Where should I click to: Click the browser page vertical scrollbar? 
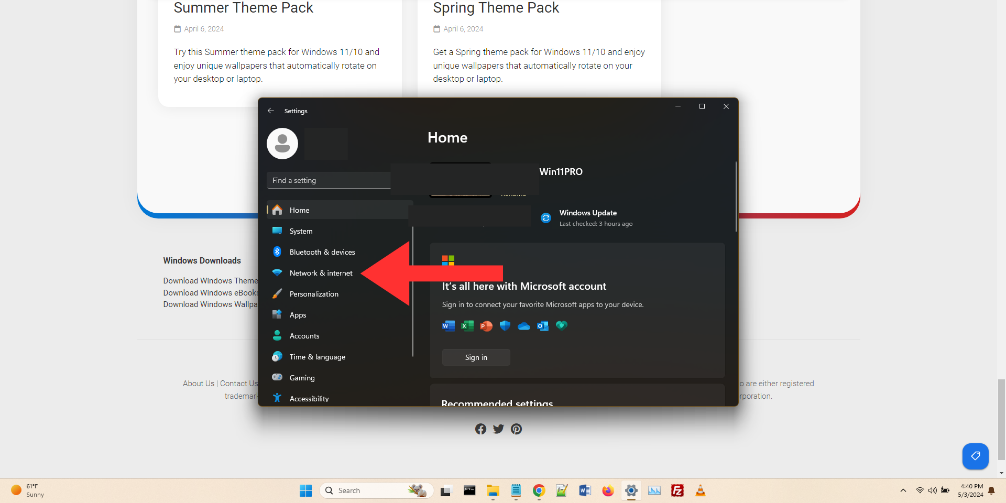click(x=1001, y=419)
